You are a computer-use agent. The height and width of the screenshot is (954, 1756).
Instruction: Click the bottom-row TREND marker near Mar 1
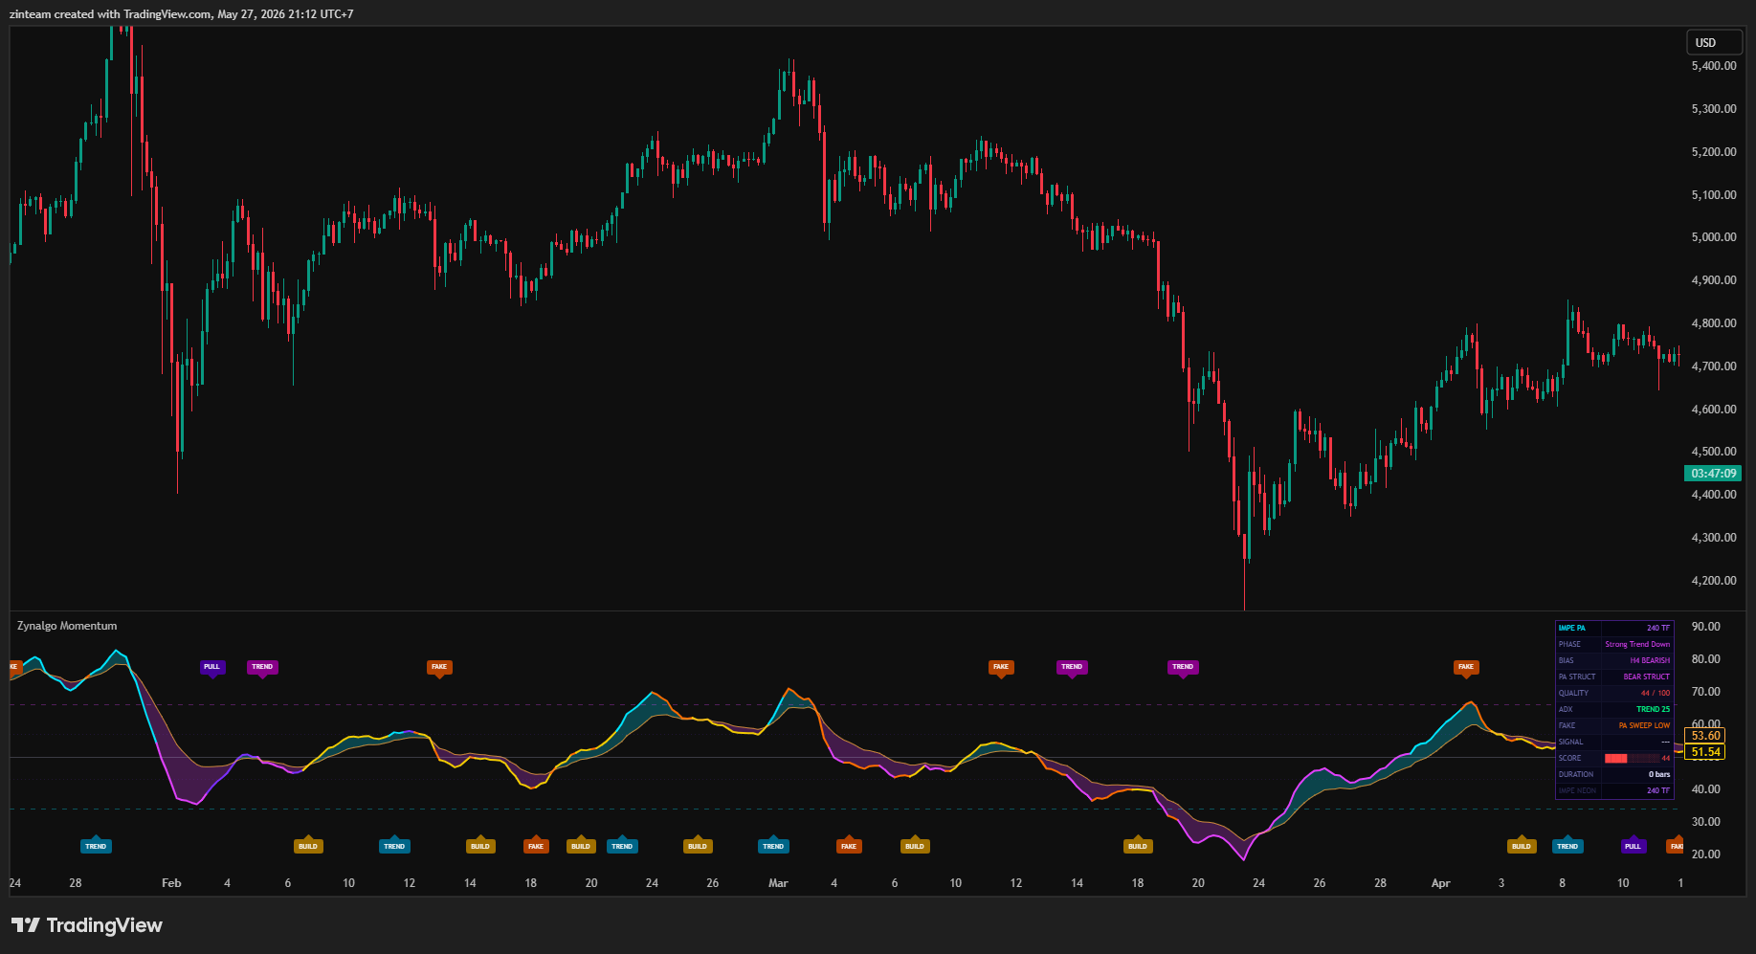[x=773, y=846]
